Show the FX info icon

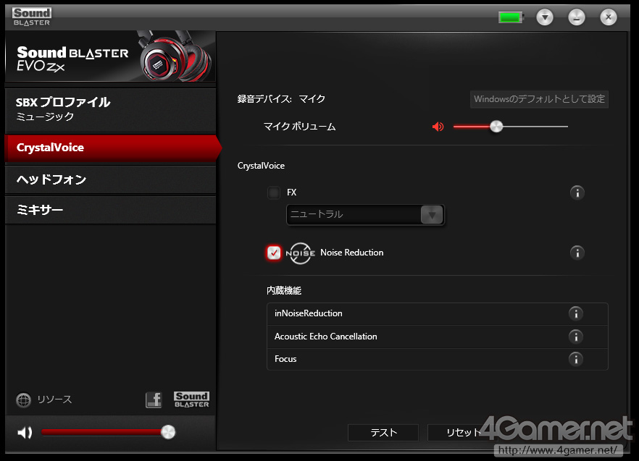(577, 193)
